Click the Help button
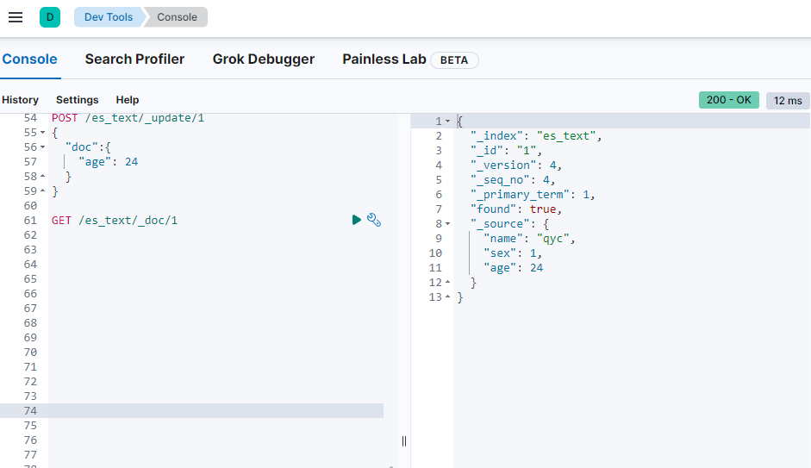 (x=127, y=100)
